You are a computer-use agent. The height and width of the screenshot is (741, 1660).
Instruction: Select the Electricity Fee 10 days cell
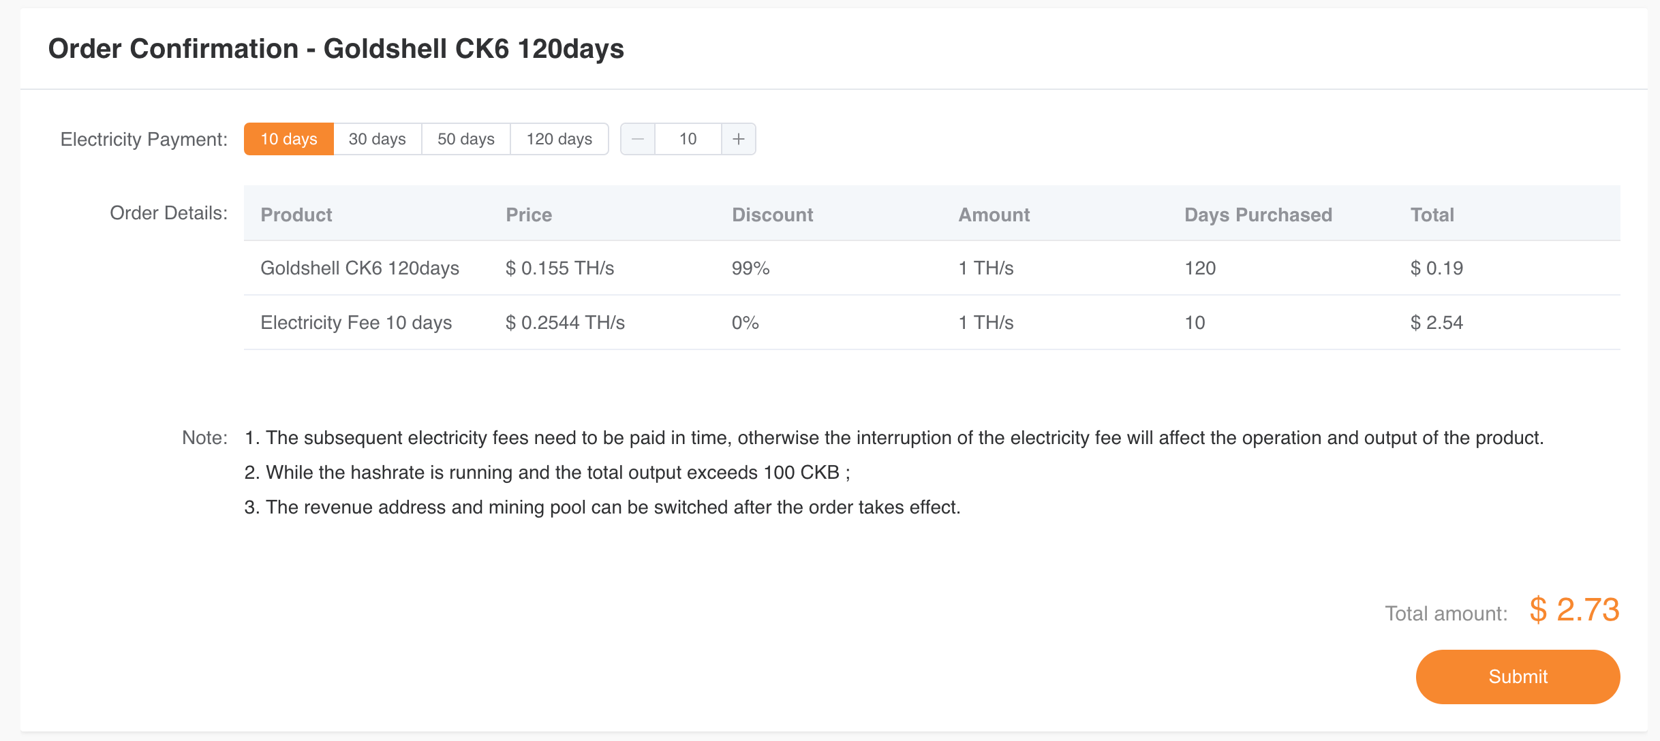click(356, 323)
